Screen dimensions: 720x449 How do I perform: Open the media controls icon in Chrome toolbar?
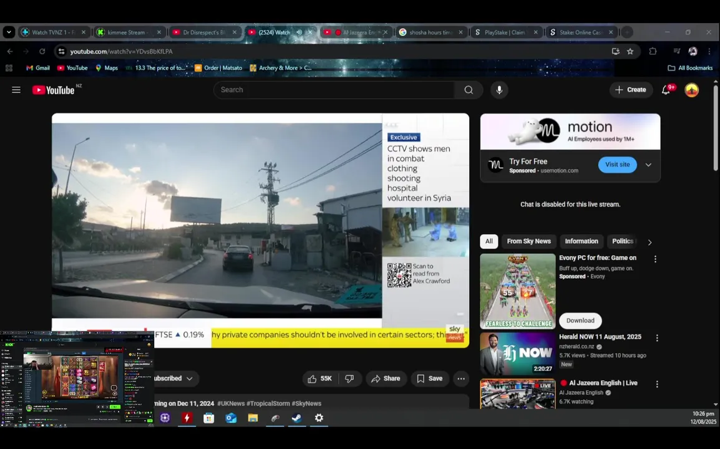(x=676, y=51)
